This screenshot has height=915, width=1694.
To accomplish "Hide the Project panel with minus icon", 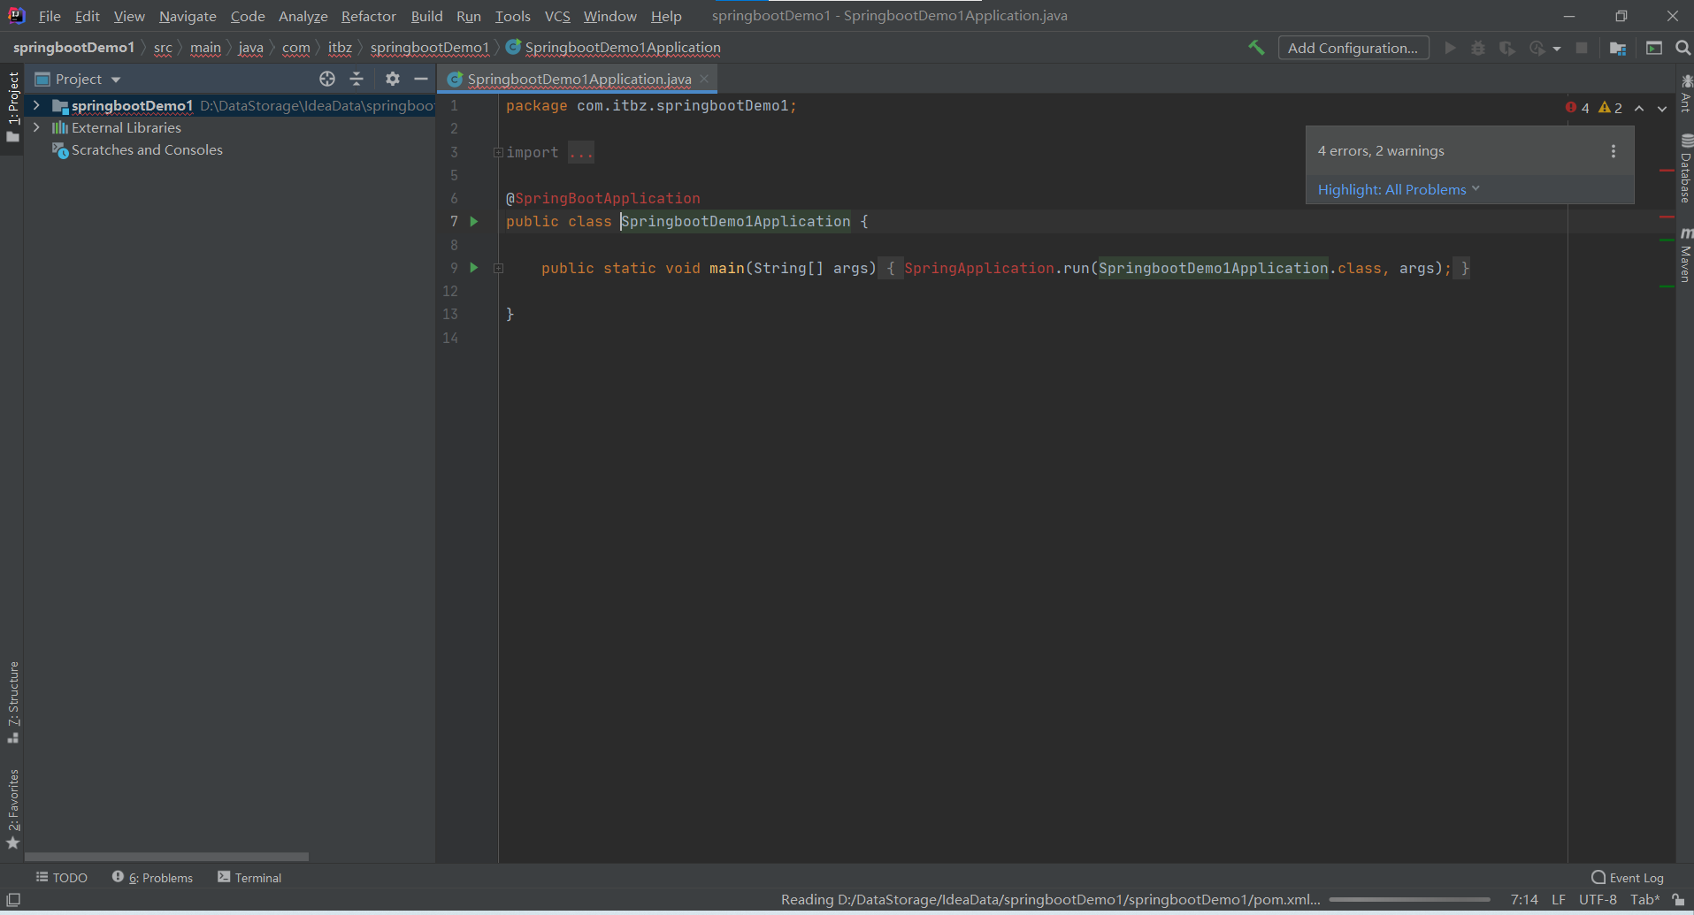I will pyautogui.click(x=421, y=79).
